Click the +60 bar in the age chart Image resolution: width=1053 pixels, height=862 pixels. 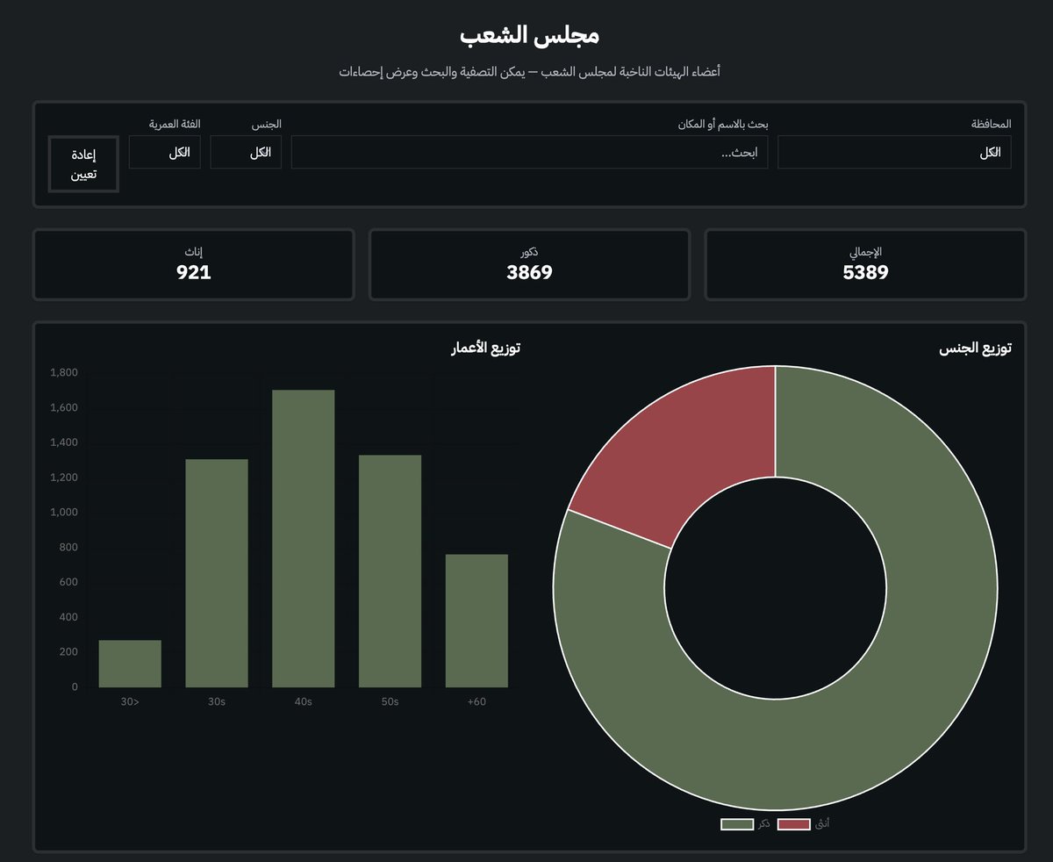point(476,619)
